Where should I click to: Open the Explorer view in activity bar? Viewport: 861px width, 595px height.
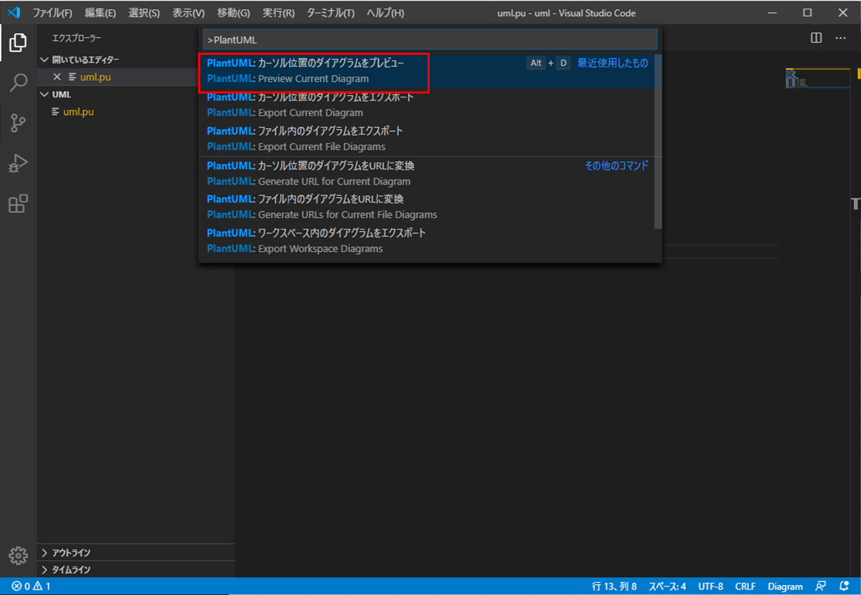(x=18, y=43)
